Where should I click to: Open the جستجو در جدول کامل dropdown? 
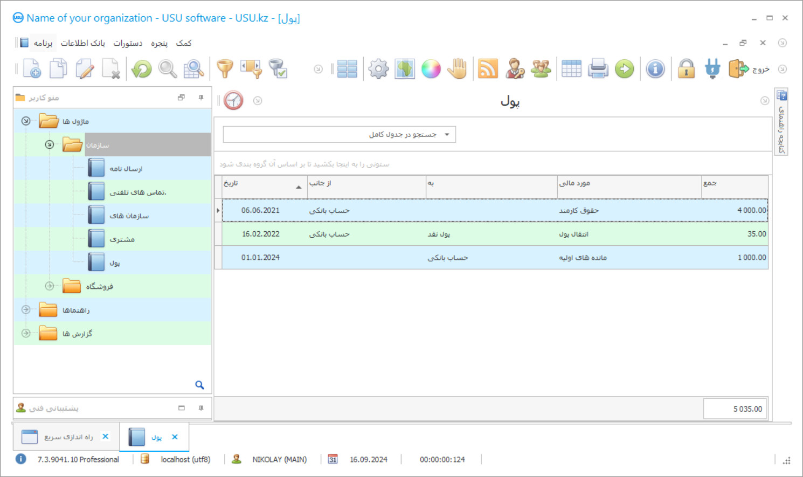click(447, 134)
